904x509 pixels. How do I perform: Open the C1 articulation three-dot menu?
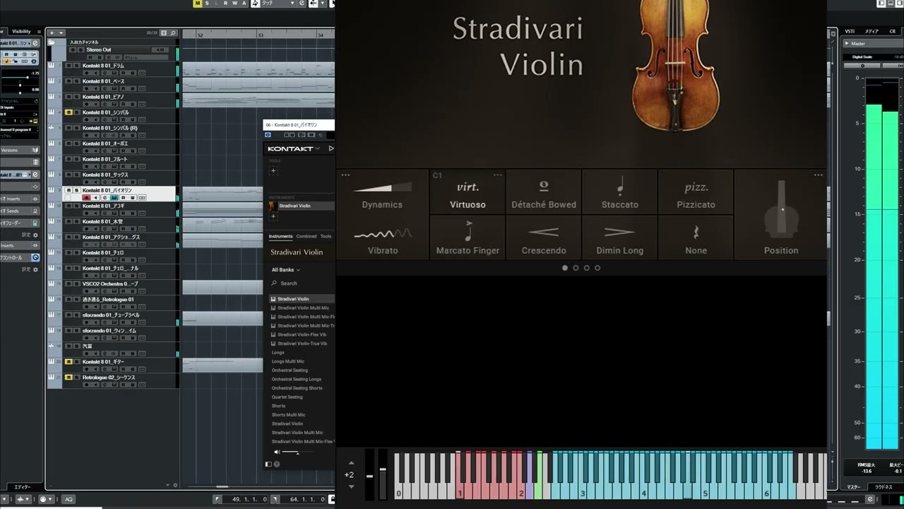pyautogui.click(x=498, y=175)
